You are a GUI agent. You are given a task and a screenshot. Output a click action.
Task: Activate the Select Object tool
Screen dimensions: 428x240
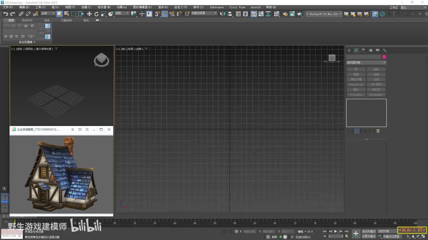point(60,14)
